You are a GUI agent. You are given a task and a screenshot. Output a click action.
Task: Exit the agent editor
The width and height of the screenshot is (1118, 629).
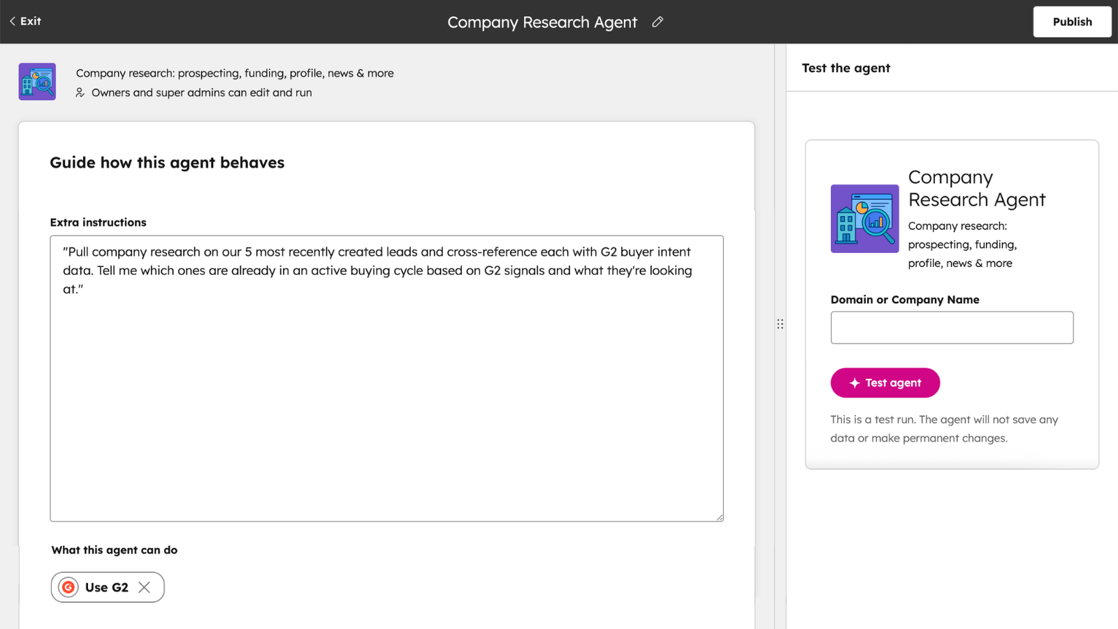24,21
